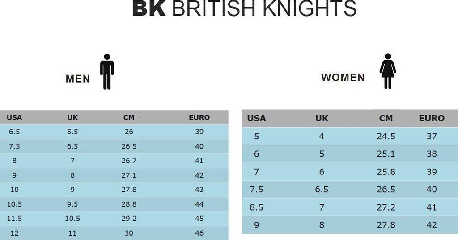Click men's EURO size 39 cell

tap(199, 132)
